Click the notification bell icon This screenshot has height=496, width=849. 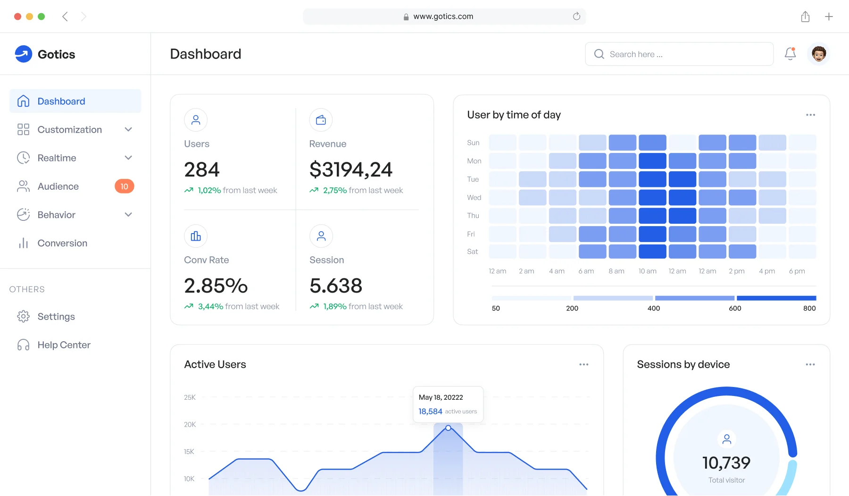790,54
